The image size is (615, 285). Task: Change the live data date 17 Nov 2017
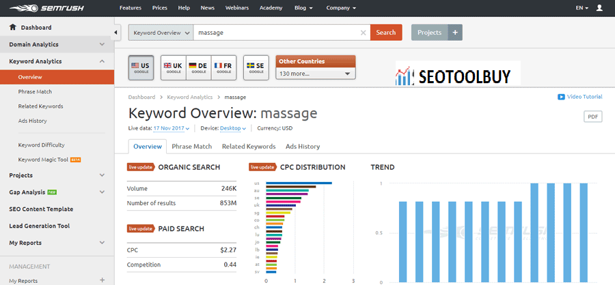coord(172,128)
